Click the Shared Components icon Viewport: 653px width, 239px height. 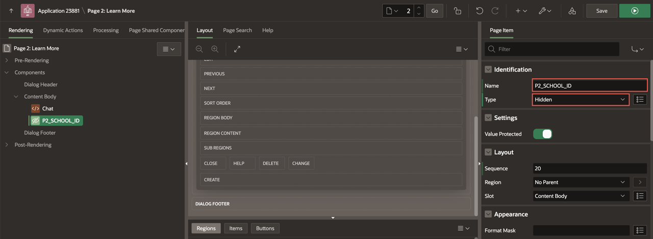(572, 11)
